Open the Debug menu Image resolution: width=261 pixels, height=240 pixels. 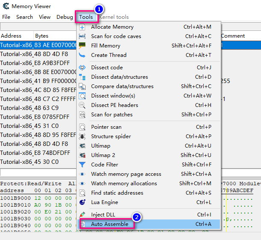[x=65, y=17]
